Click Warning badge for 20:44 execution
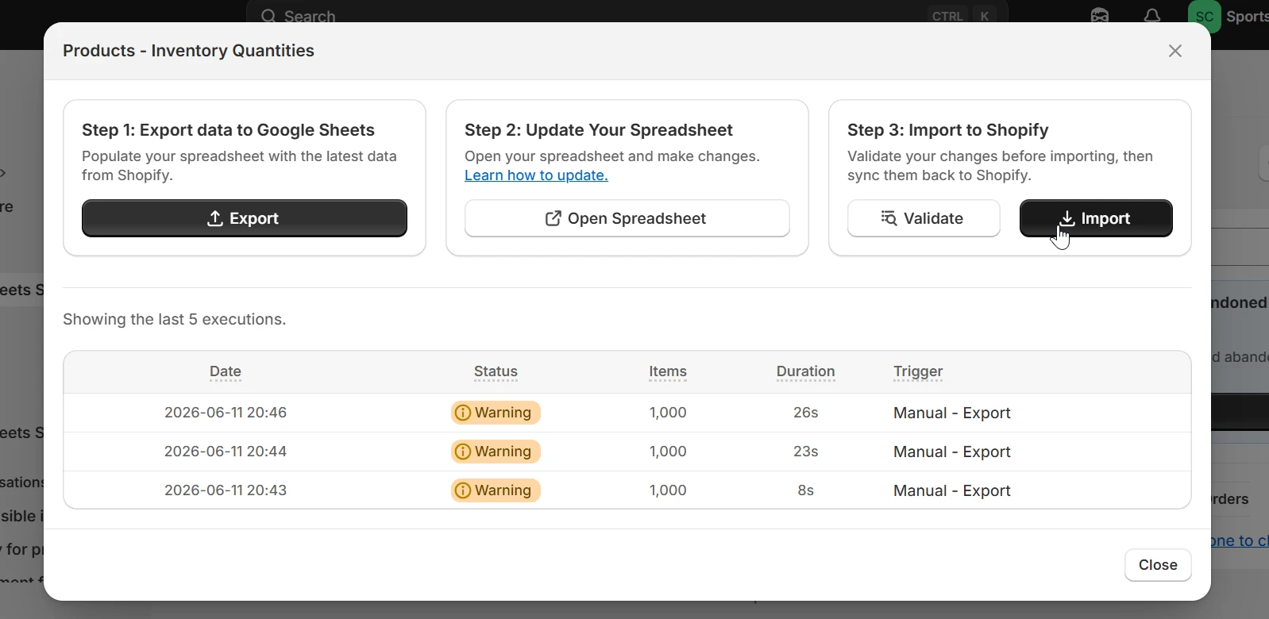Viewport: 1269px width, 619px height. [x=496, y=452]
